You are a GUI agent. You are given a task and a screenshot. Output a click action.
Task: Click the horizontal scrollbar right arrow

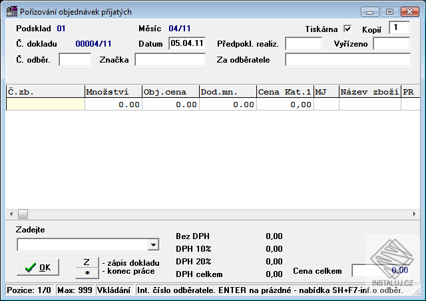click(x=414, y=214)
